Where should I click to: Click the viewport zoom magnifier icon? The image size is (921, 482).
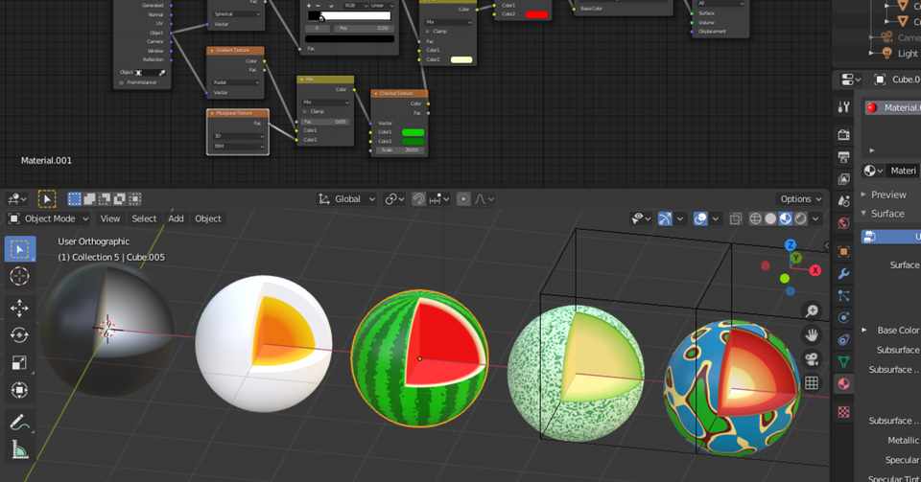point(812,310)
